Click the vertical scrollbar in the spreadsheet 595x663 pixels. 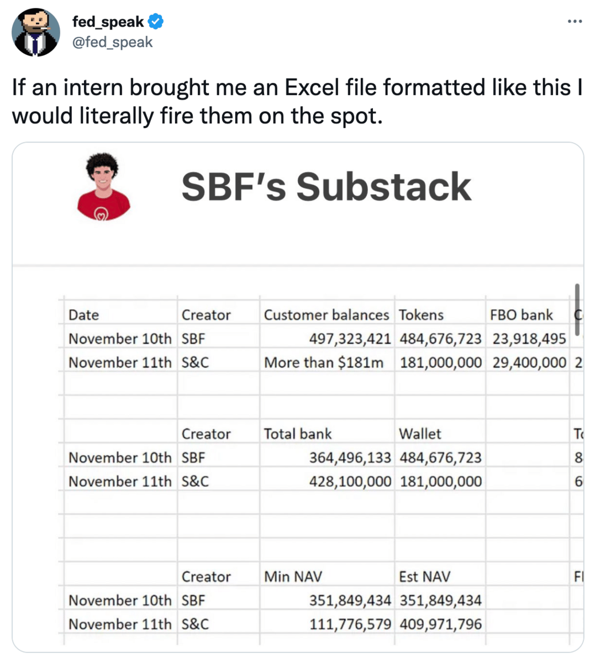coord(577,309)
